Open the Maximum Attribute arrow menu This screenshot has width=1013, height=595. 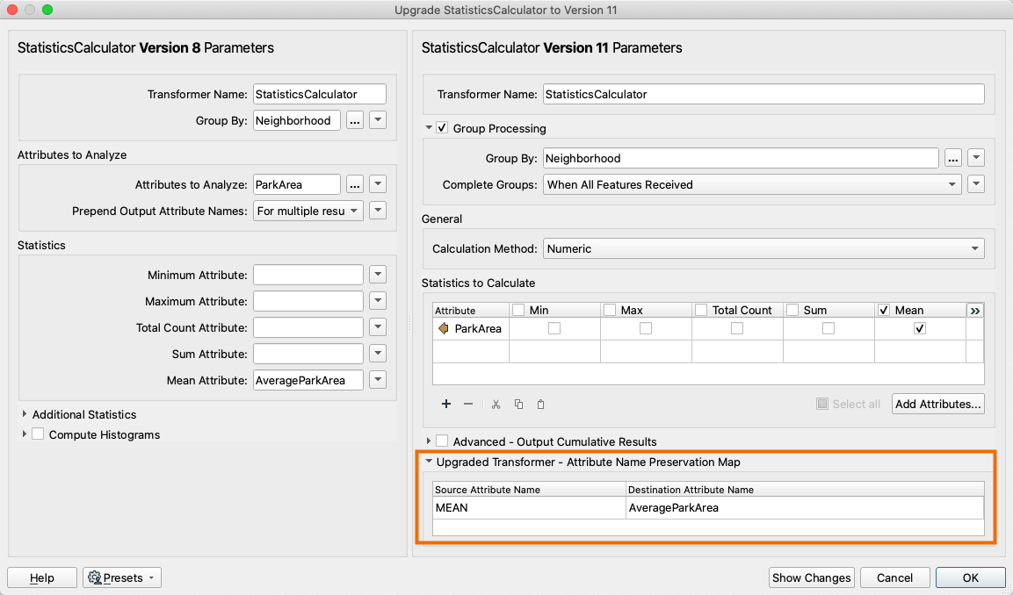pos(378,301)
